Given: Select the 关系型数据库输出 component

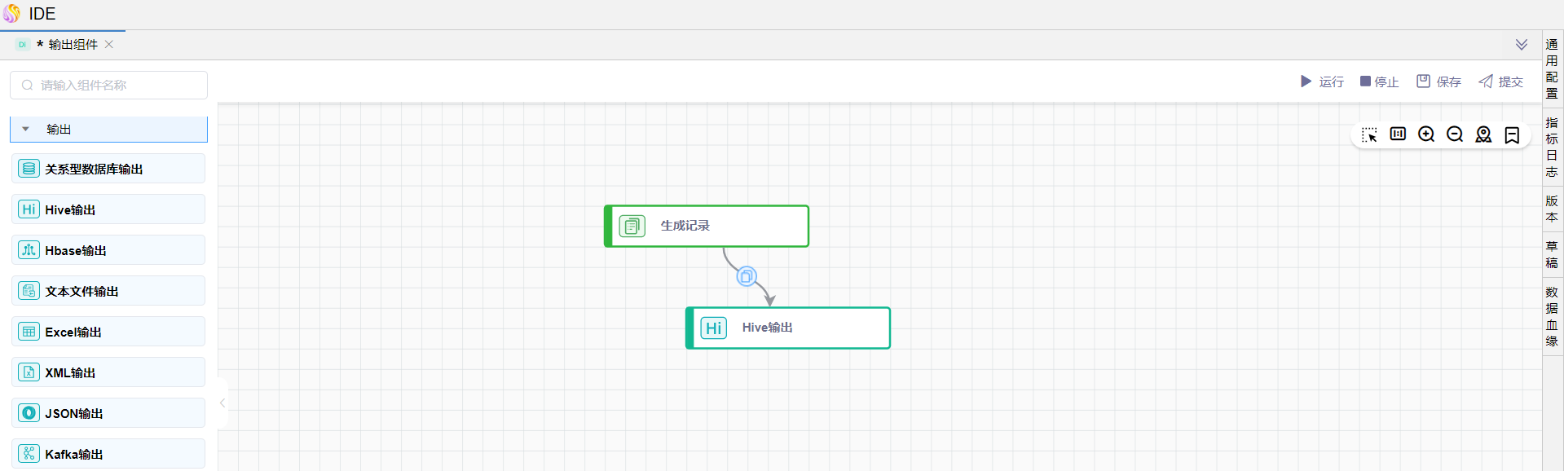Looking at the screenshot, I should tap(108, 169).
